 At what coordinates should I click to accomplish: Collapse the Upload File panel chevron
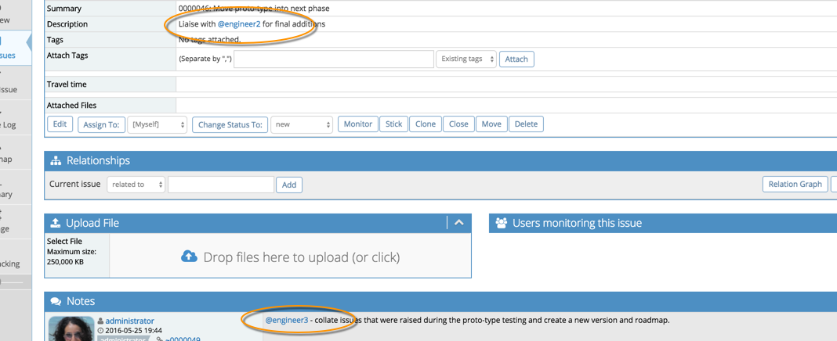(459, 223)
